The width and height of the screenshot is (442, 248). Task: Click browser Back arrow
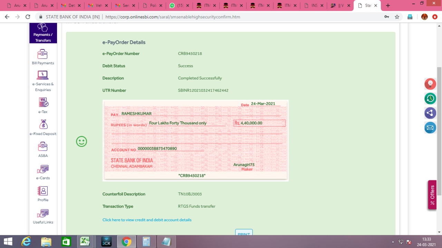pos(7,17)
